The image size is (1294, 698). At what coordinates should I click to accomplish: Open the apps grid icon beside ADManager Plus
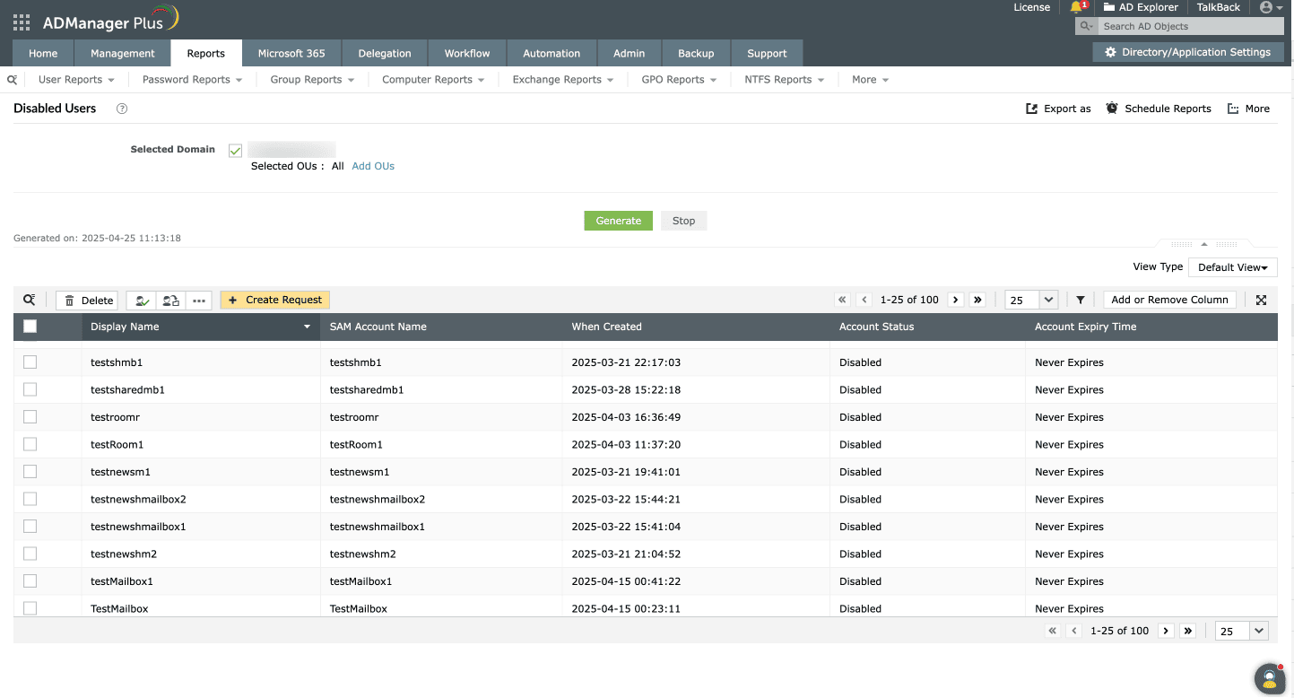(20, 22)
